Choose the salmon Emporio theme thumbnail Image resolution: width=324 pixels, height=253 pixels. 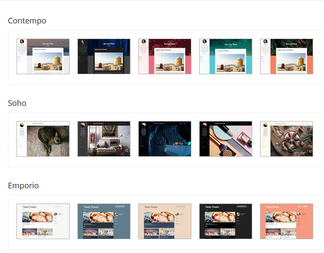(287, 221)
